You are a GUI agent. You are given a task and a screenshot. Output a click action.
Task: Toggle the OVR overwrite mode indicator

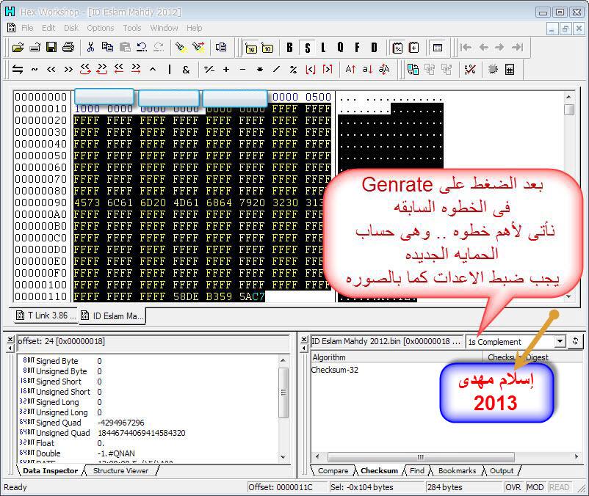513,487
